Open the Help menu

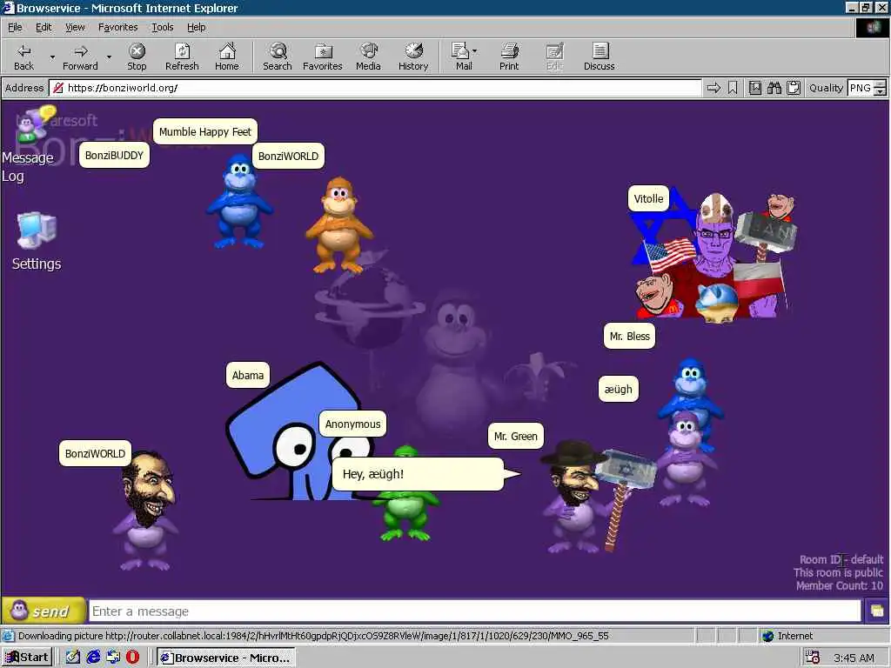(196, 27)
